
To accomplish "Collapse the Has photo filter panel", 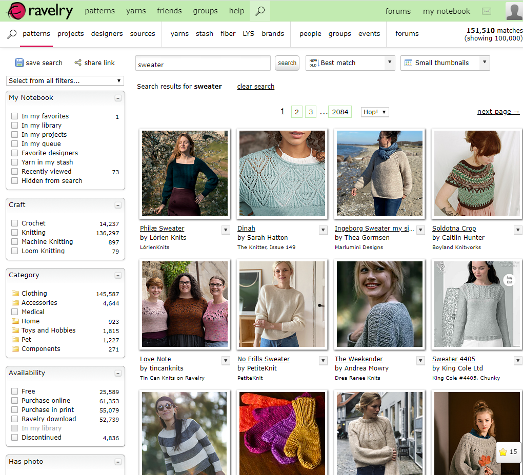I will [118, 462].
